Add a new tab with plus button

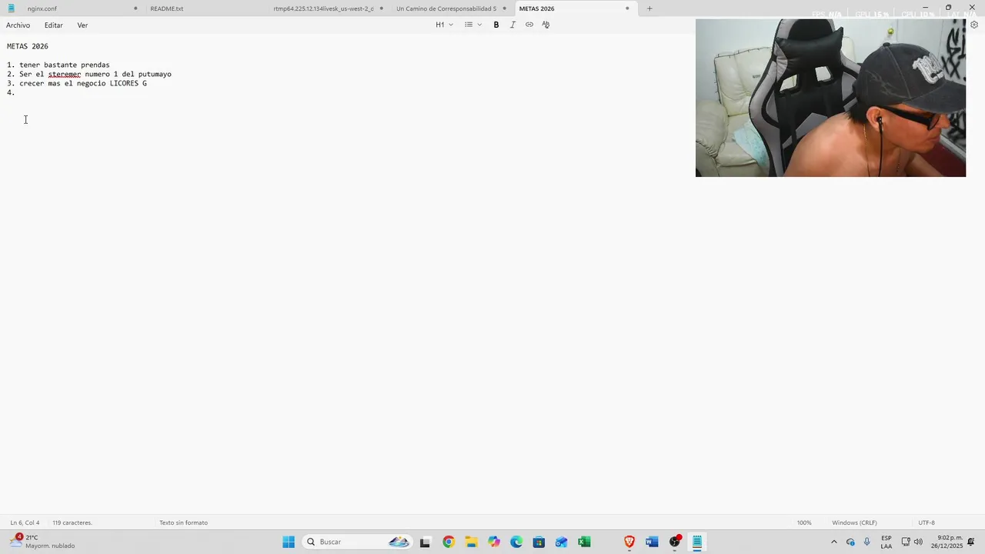(649, 8)
